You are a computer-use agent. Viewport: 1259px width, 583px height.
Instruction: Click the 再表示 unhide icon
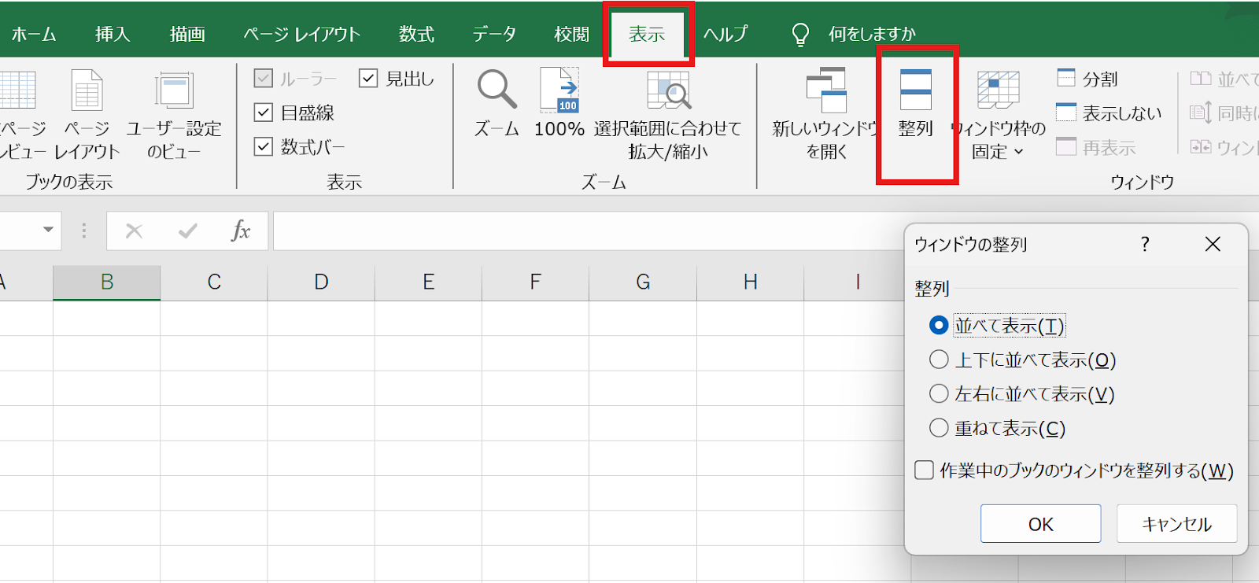point(1066,146)
